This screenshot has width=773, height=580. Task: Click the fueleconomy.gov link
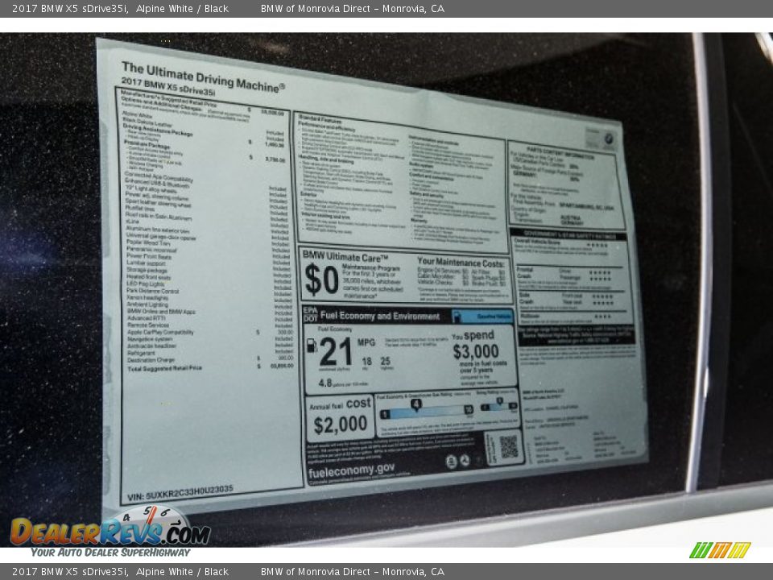point(351,470)
